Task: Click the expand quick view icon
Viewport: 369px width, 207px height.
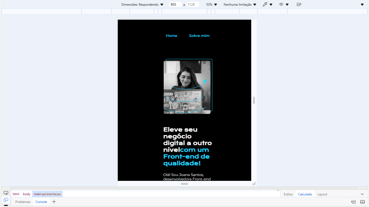Action: pos(363,202)
